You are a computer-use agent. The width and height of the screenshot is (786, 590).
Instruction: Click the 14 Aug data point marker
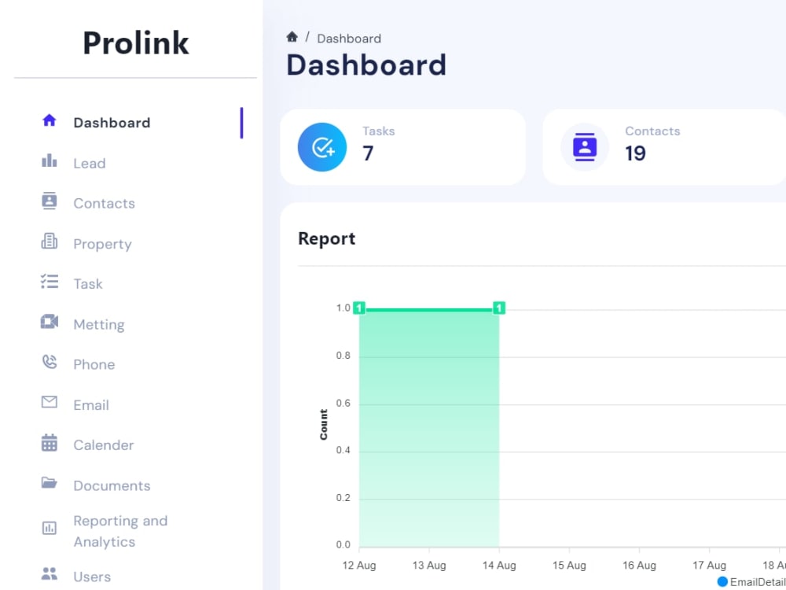[x=499, y=308]
